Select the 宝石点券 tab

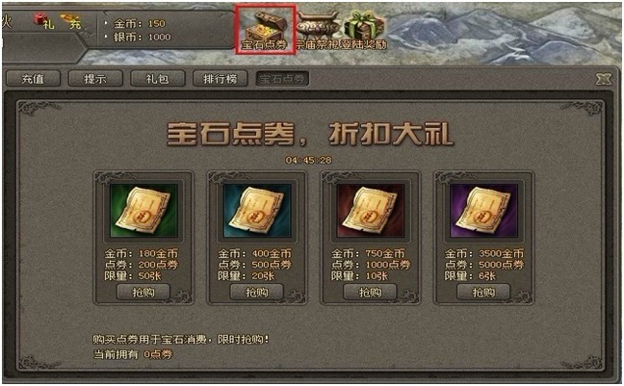click(x=282, y=79)
